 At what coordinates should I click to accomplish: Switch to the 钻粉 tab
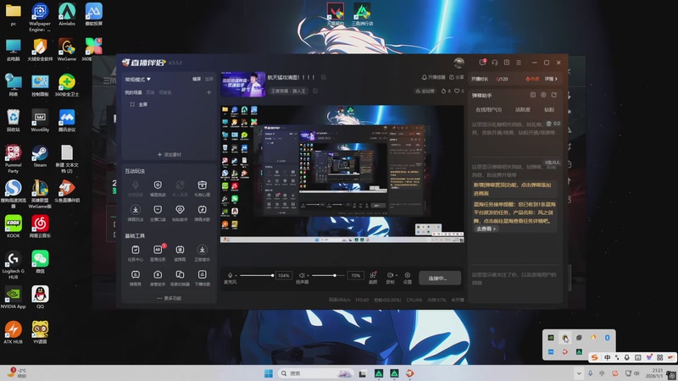549,110
